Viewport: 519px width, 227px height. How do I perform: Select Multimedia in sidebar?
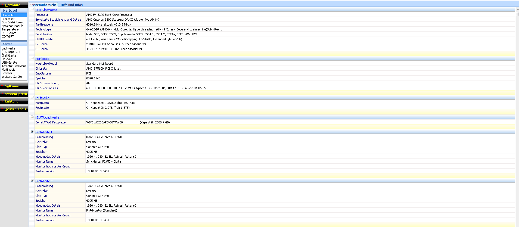[8, 70]
